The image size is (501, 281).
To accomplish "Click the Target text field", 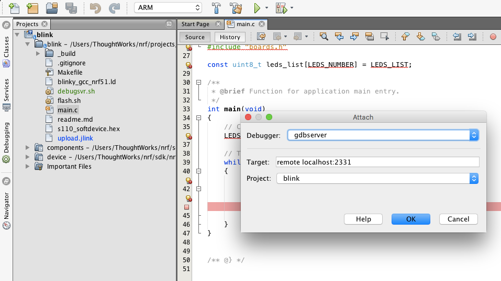I will coord(377,162).
